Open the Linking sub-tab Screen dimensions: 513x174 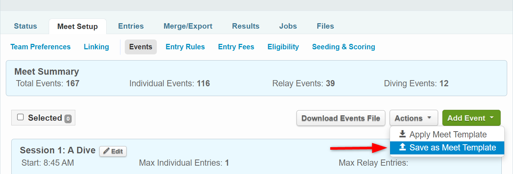(96, 47)
